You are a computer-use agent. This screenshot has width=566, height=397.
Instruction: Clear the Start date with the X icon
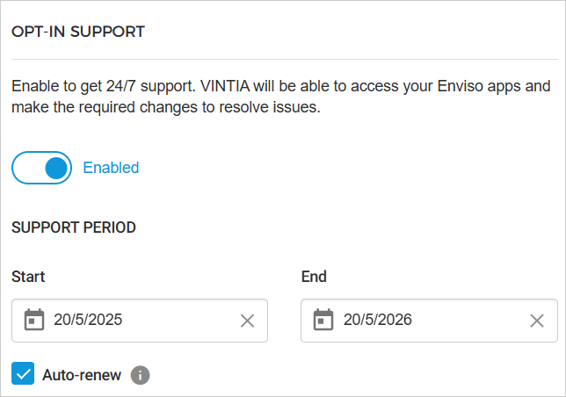(247, 321)
